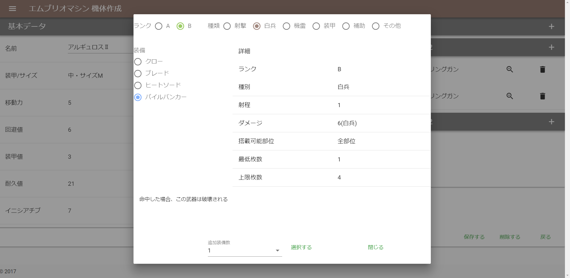Choose 白兵 weapon type
This screenshot has width=570, height=278.
click(257, 26)
